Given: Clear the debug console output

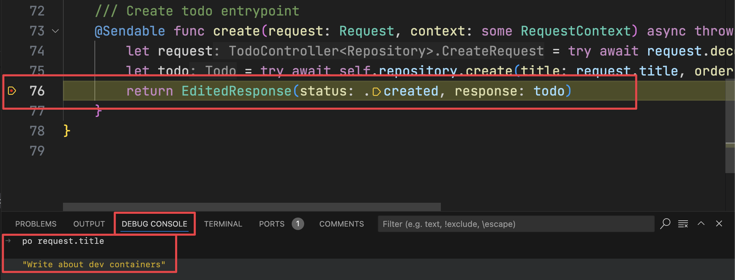Looking at the screenshot, I should click(x=683, y=224).
